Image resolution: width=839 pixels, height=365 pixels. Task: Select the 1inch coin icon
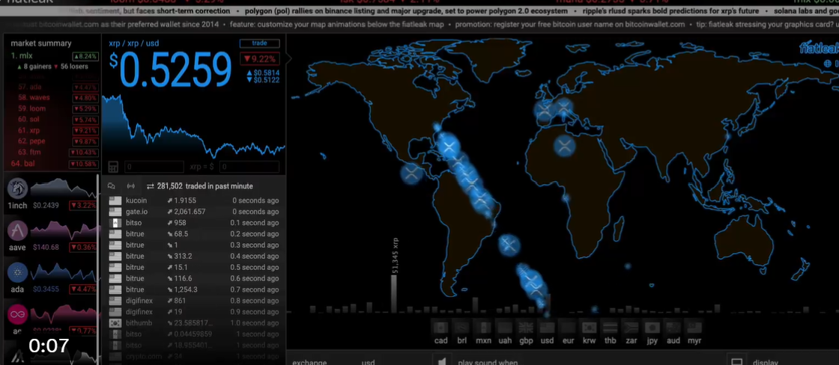(17, 188)
